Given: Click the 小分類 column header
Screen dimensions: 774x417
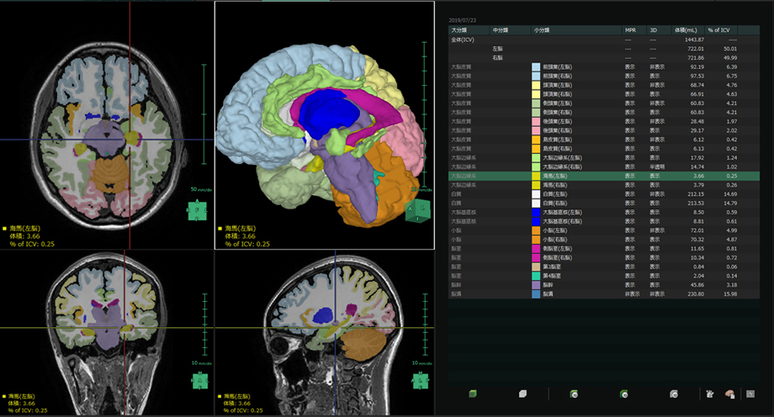Looking at the screenshot, I should click(576, 30).
